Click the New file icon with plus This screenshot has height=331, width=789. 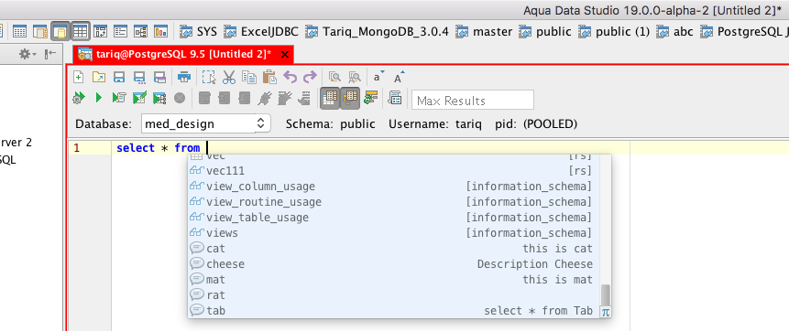(x=78, y=78)
